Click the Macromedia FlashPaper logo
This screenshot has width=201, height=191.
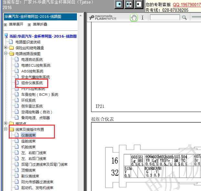[x=103, y=17]
